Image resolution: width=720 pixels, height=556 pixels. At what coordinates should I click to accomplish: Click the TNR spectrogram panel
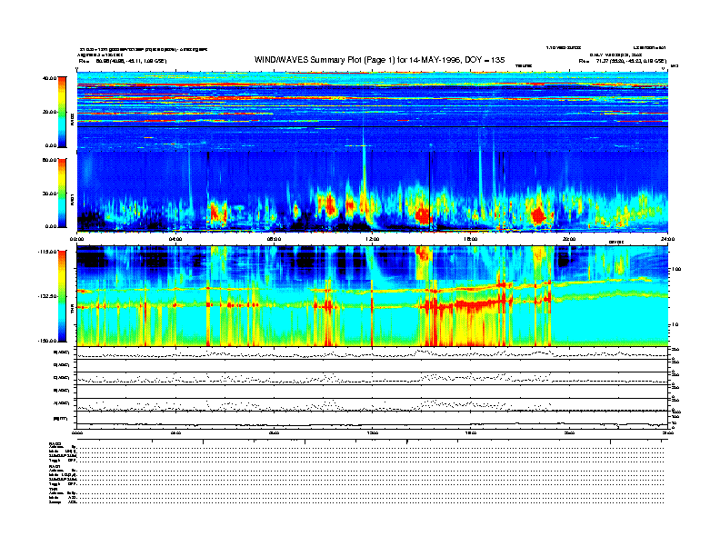pyautogui.click(x=373, y=296)
